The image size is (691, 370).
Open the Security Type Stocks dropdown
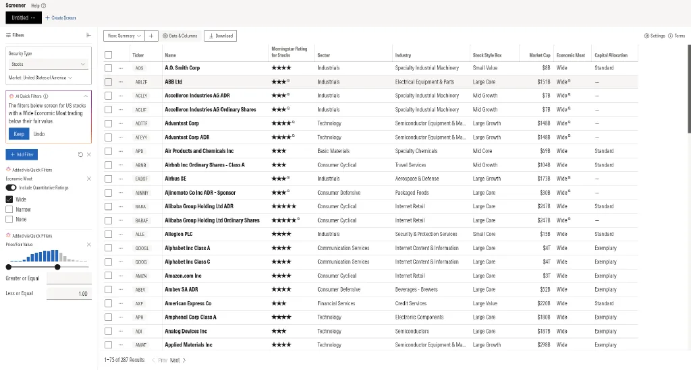point(49,64)
